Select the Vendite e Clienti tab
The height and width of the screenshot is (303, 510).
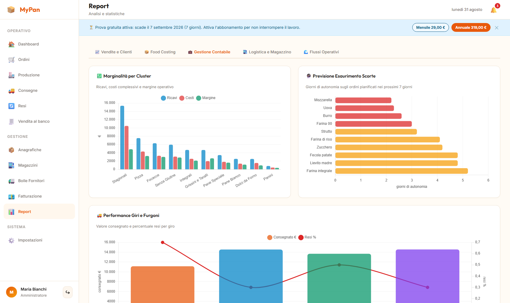coord(114,52)
